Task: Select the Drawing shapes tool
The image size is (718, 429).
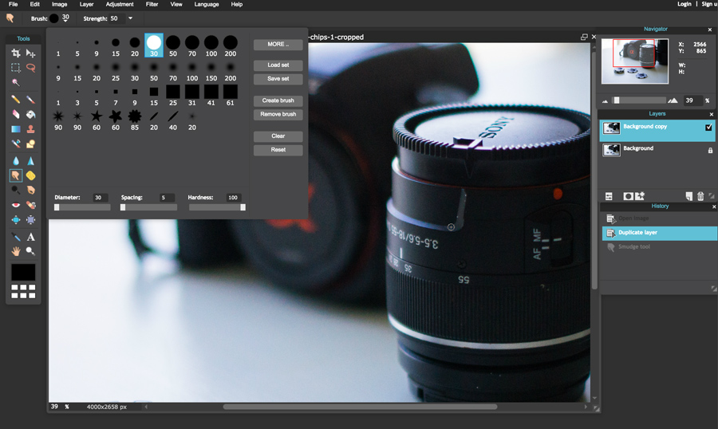Action: [x=30, y=144]
